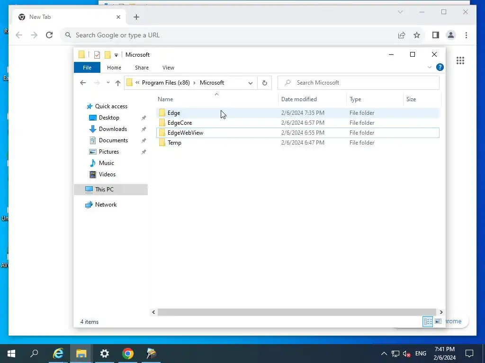Click New folder icon in title bar
Image resolution: width=485 pixels, height=363 pixels.
108,55
